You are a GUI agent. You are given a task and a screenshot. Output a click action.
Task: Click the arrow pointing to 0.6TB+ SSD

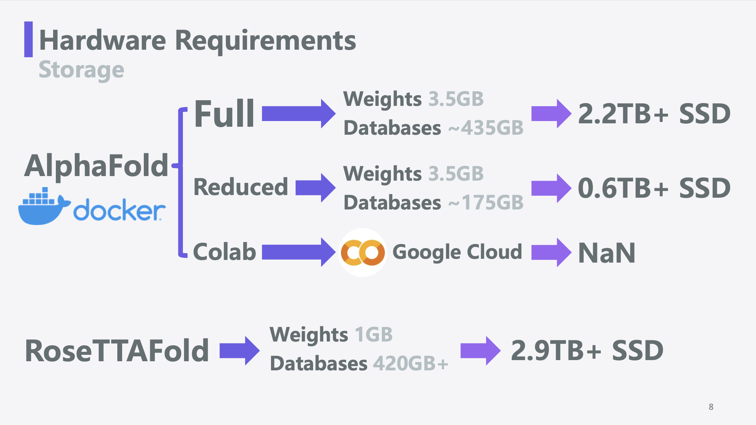(551, 188)
